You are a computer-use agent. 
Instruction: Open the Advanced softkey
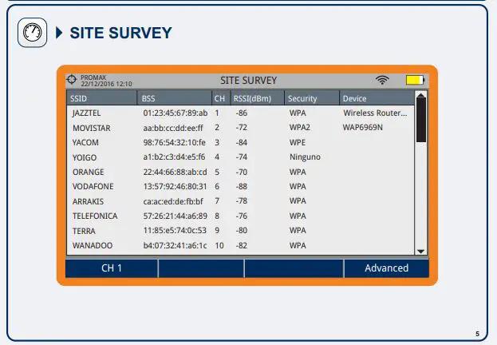point(386,268)
